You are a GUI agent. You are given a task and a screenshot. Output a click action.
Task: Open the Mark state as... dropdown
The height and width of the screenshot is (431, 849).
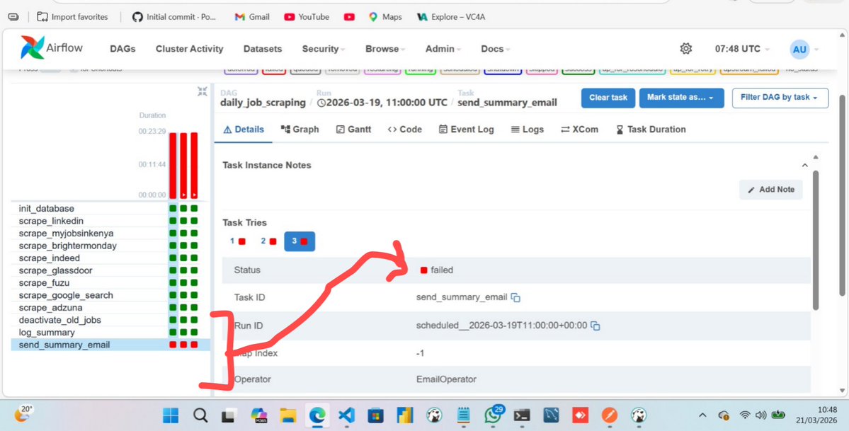pos(682,98)
